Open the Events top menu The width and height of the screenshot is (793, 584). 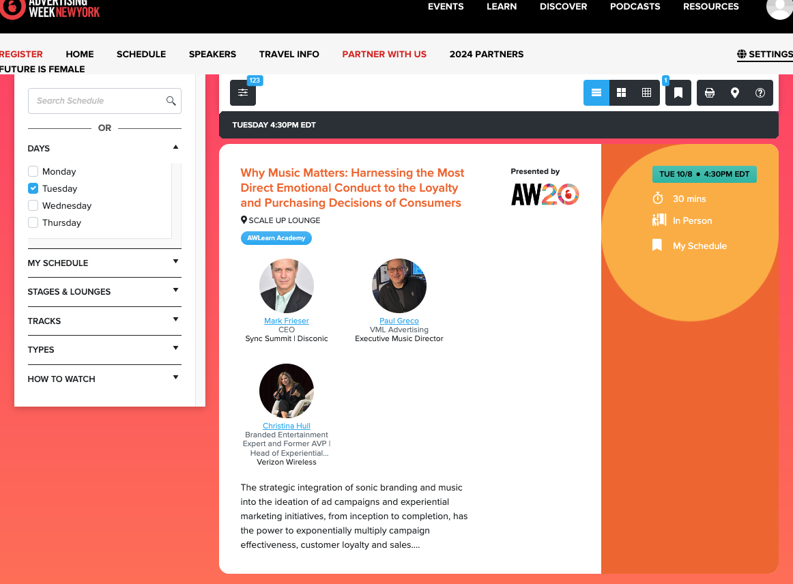tap(446, 7)
